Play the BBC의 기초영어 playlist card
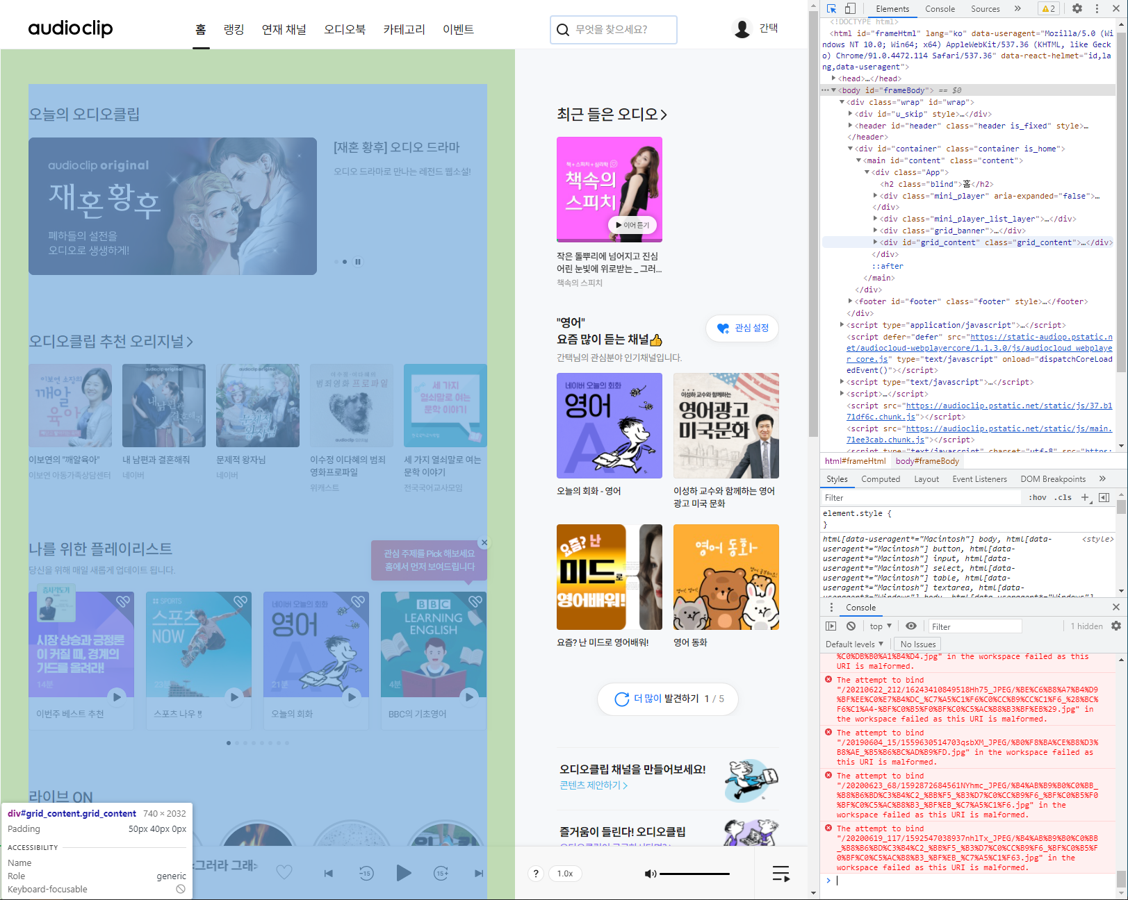This screenshot has width=1128, height=900. pos(470,696)
